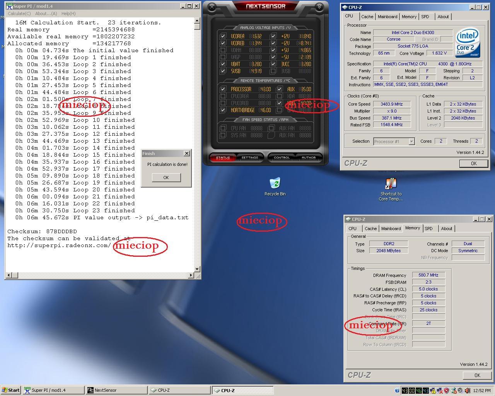495x396 pixels.
Task: Toggle VBAT voltage checkbox
Action: pos(223,64)
